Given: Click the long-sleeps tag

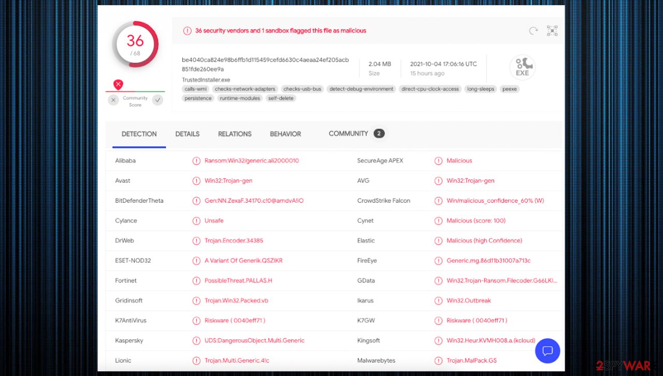Looking at the screenshot, I should click(x=480, y=89).
